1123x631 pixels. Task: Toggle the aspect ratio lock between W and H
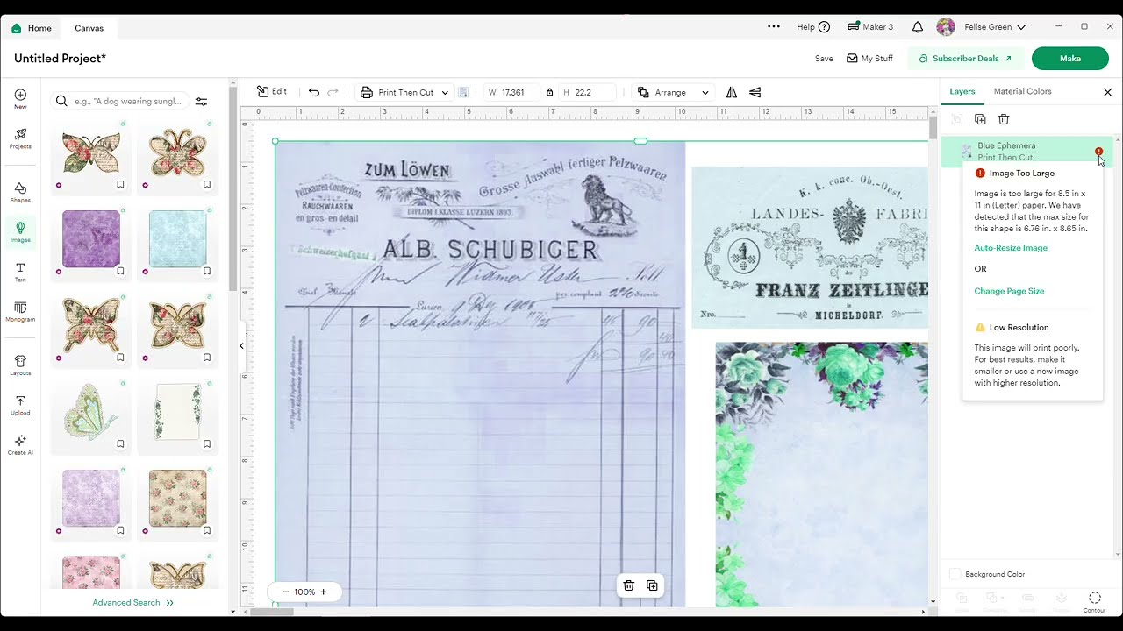[x=549, y=92]
